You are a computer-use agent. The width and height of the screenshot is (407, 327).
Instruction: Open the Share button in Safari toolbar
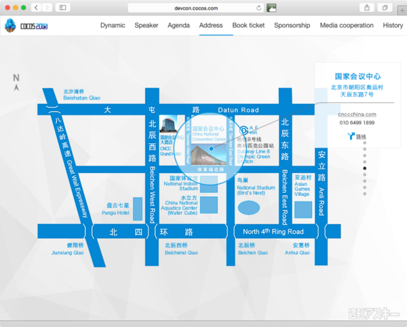click(367, 7)
